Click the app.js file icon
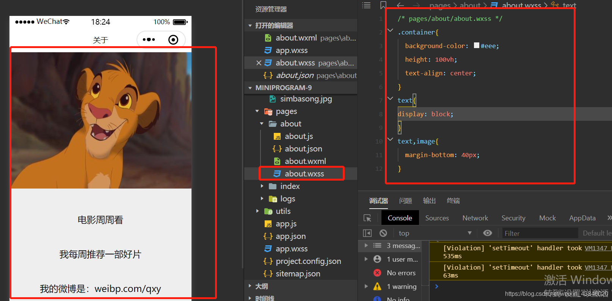This screenshot has width=612, height=301. (268, 224)
